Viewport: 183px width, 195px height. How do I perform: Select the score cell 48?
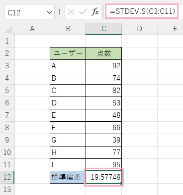103,115
